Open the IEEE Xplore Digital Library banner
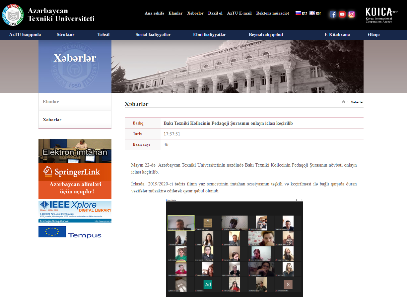 75,211
